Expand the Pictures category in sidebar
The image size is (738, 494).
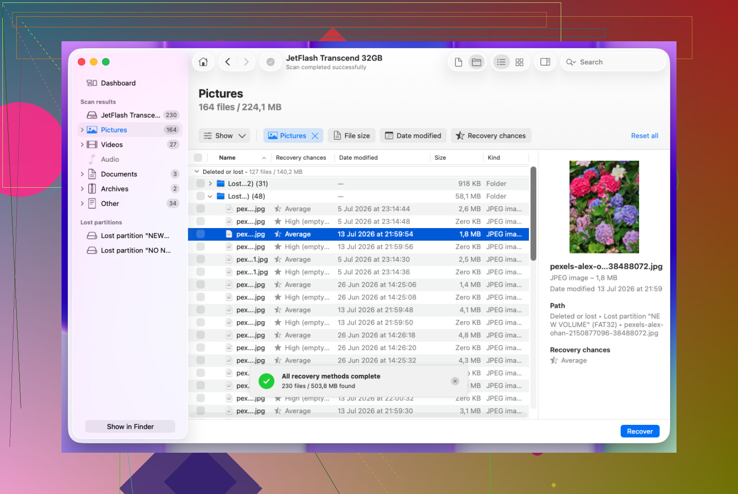(x=82, y=130)
